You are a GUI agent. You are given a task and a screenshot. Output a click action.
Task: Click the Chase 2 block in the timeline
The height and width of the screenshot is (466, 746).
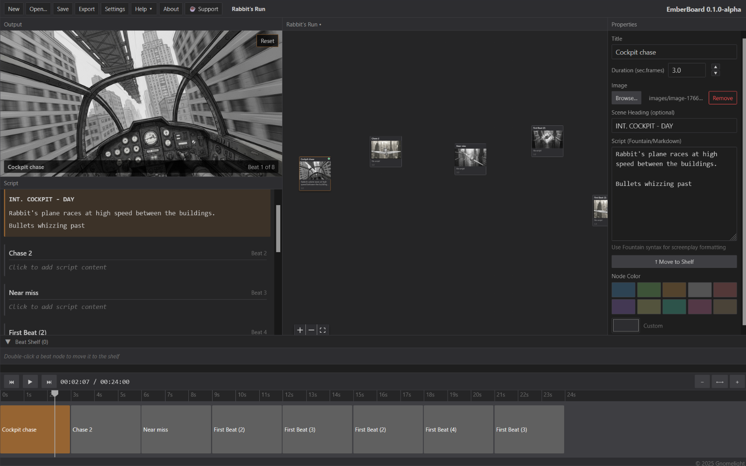[x=105, y=429]
